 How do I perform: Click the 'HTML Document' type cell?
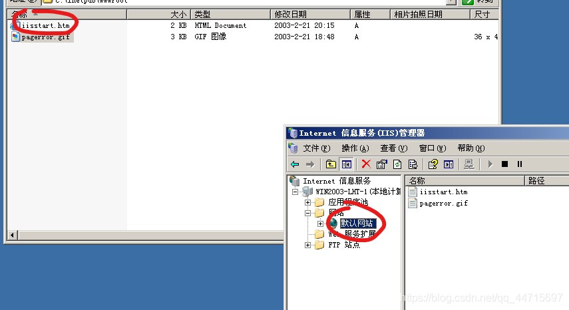pyautogui.click(x=220, y=25)
